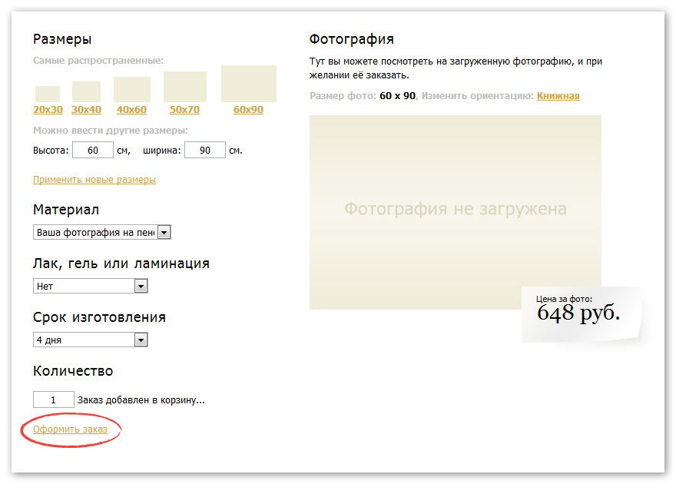Click the photo size value 60 x 90

397,96
